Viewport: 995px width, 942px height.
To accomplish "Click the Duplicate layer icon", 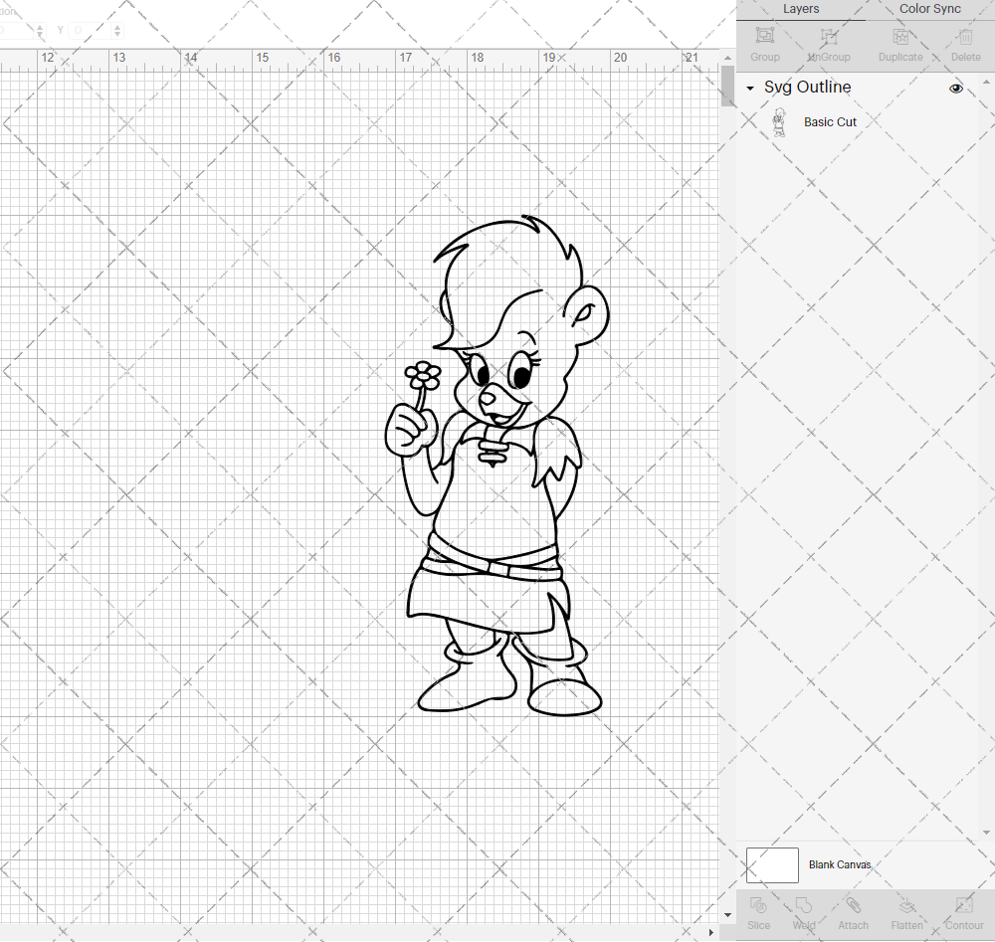I will (x=900, y=36).
